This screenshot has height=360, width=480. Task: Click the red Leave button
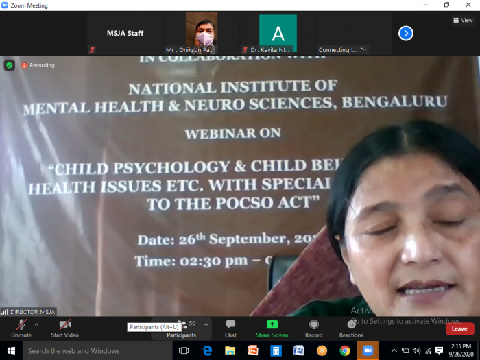coord(459,328)
